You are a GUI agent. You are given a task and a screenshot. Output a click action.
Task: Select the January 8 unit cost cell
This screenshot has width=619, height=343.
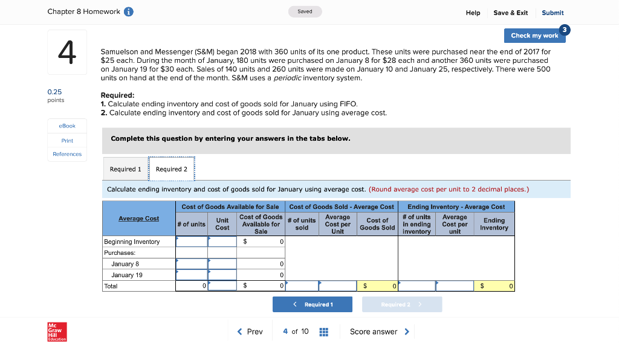click(222, 264)
